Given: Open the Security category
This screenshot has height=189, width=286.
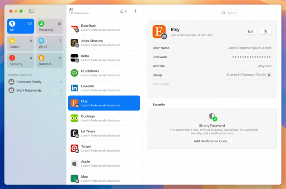Looking at the screenshot, I should click(x=20, y=60).
